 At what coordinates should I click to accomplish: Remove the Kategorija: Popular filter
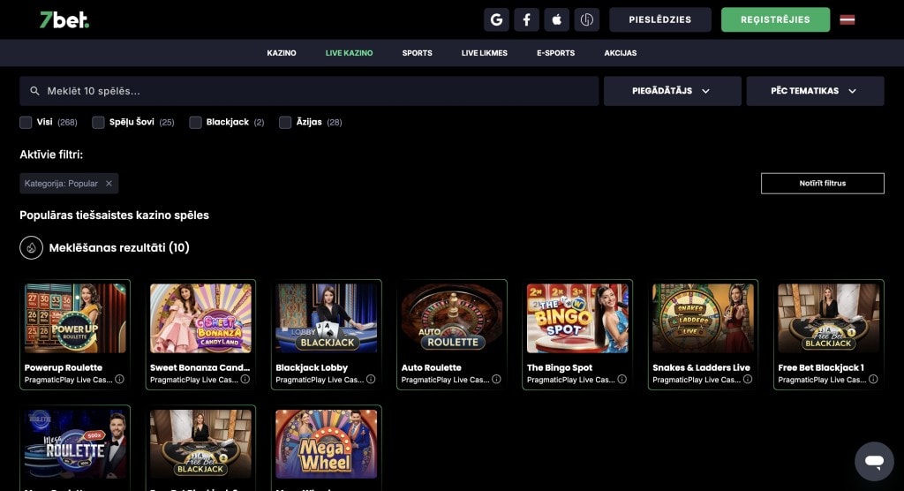click(109, 184)
